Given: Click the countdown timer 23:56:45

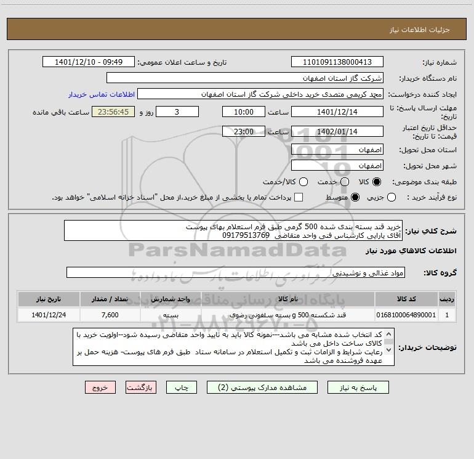Looking at the screenshot, I should tap(113, 112).
